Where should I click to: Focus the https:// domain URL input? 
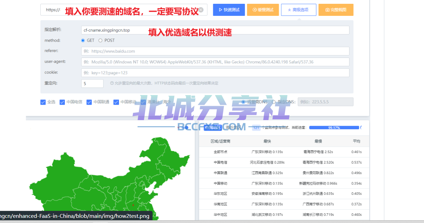pyautogui.click(x=124, y=10)
